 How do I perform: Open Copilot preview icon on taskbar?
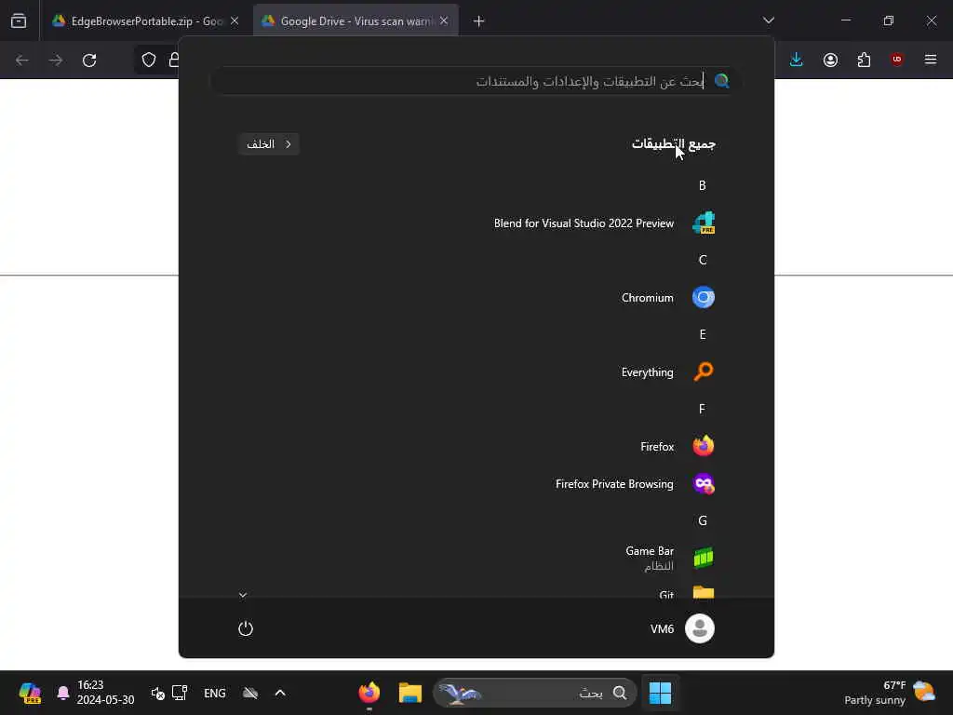(29, 693)
